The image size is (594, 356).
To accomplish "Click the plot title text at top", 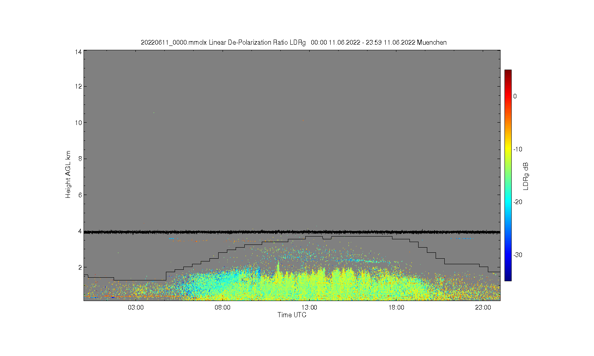I will tap(294, 42).
